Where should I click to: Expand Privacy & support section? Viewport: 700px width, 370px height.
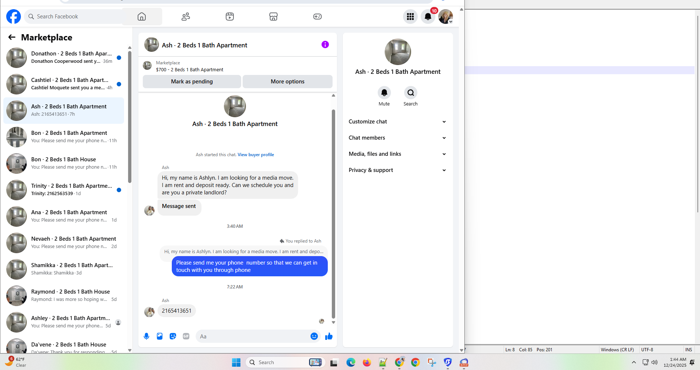click(x=398, y=170)
